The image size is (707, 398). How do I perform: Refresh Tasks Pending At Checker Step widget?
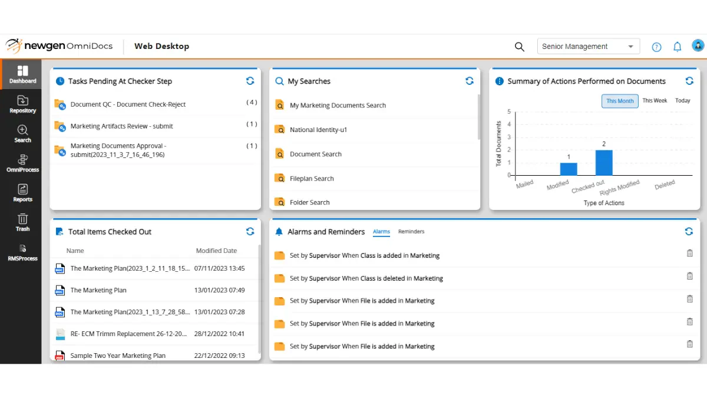[250, 81]
